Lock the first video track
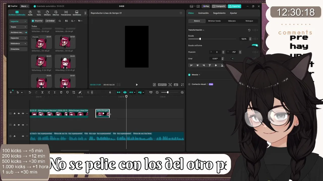The image size is (323, 181). 14,113
